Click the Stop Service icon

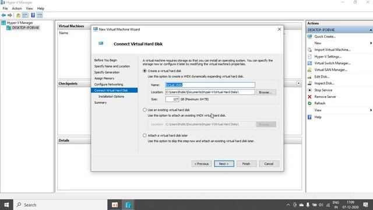pos(309,90)
